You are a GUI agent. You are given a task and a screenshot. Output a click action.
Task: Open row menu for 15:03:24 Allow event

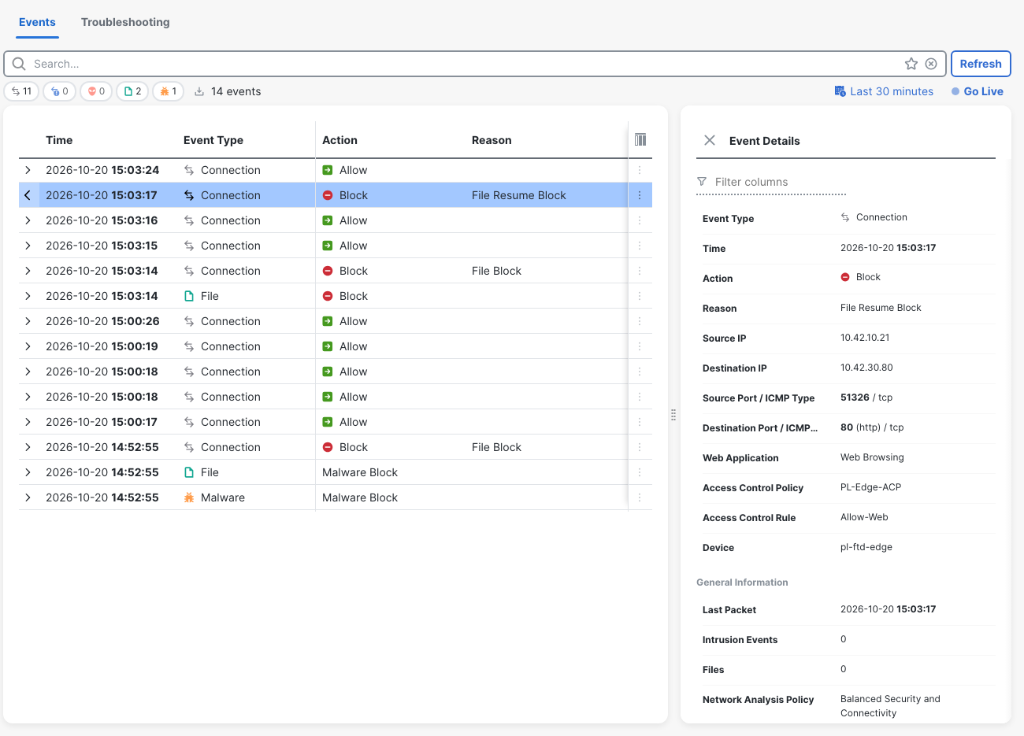coord(640,170)
